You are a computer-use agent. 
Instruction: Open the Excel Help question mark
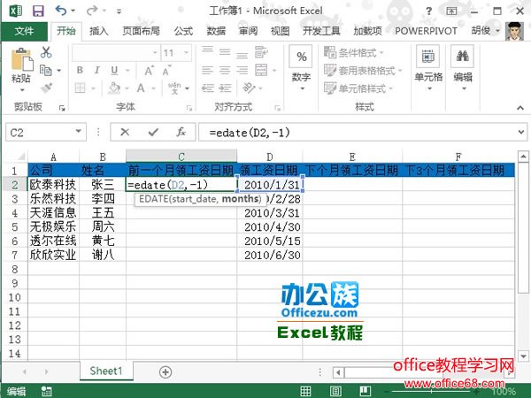(x=428, y=11)
